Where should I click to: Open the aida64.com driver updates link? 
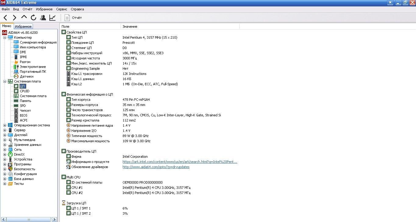pos(156,167)
